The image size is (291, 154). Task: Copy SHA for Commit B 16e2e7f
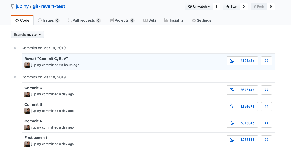[232, 107]
